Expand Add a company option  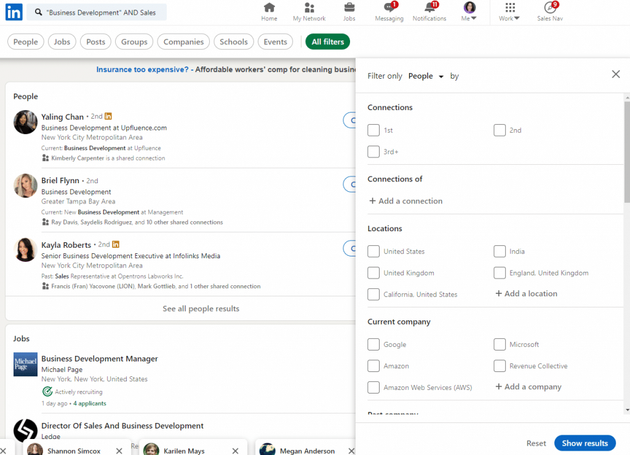(x=528, y=387)
